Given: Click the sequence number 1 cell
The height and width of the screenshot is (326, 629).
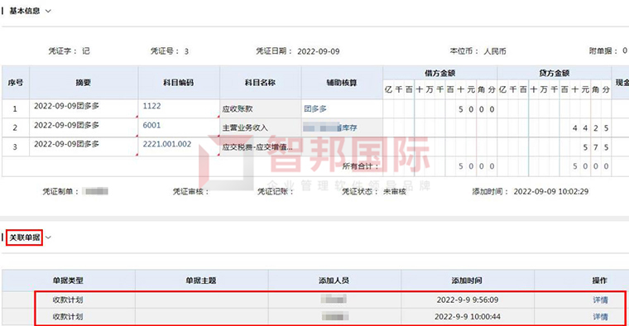Looking at the screenshot, I should click(x=15, y=108).
